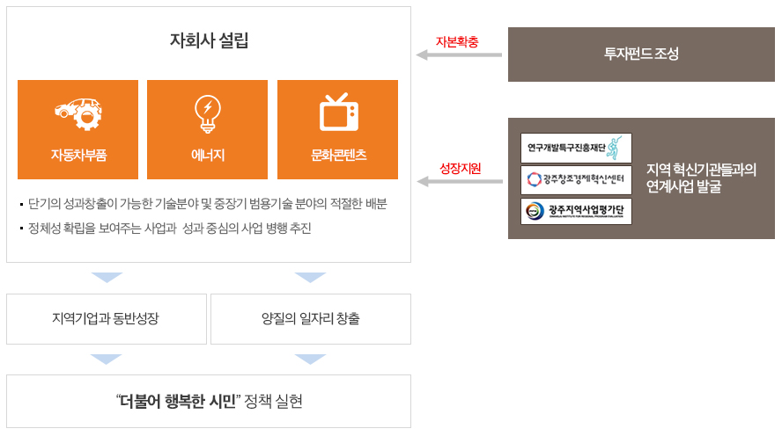Click bullet text starting with 정체성 확립을
782x436 pixels.
tap(170, 229)
